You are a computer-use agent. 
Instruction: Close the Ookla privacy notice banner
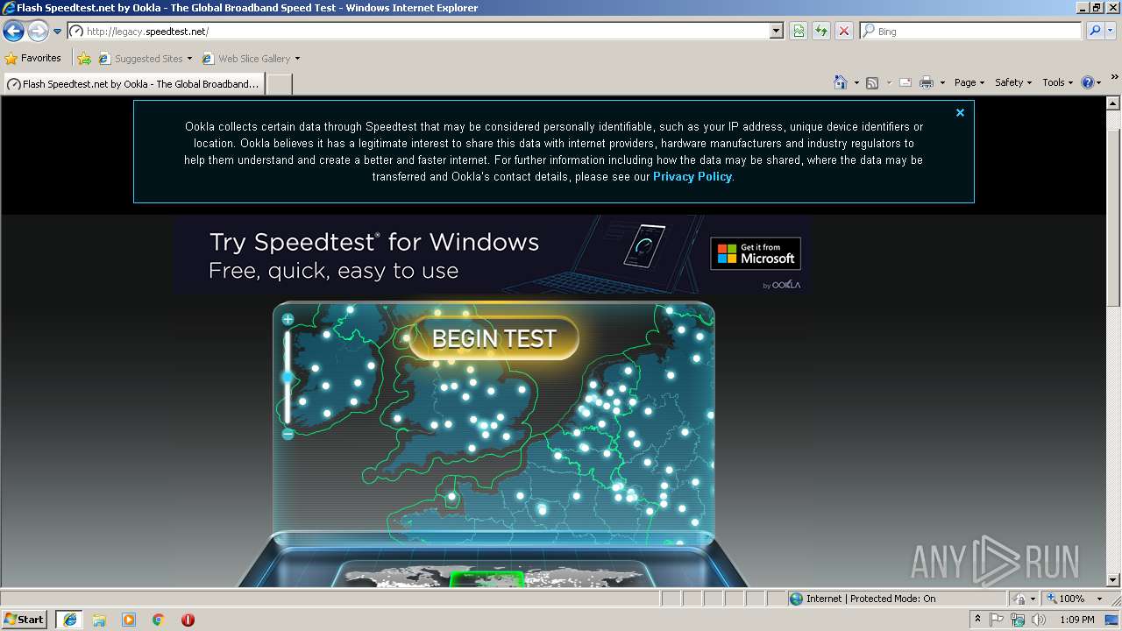pyautogui.click(x=960, y=113)
